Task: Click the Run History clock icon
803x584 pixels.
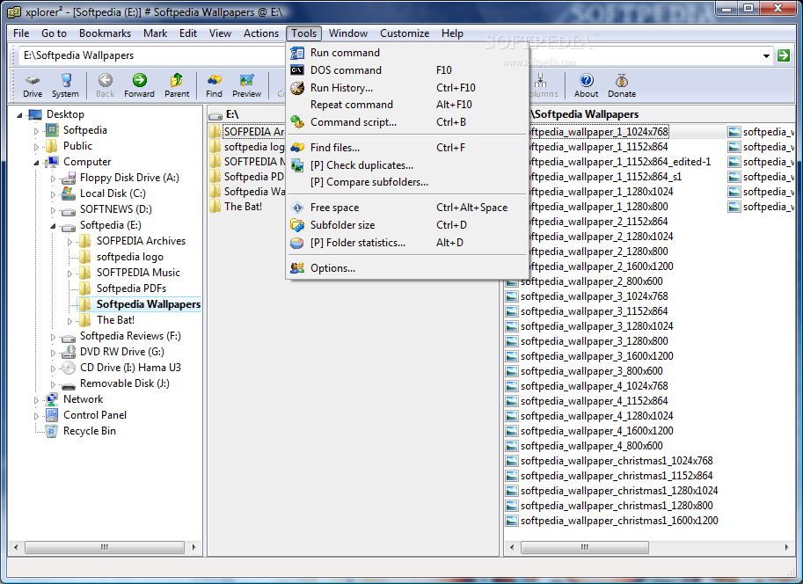Action: coord(297,88)
